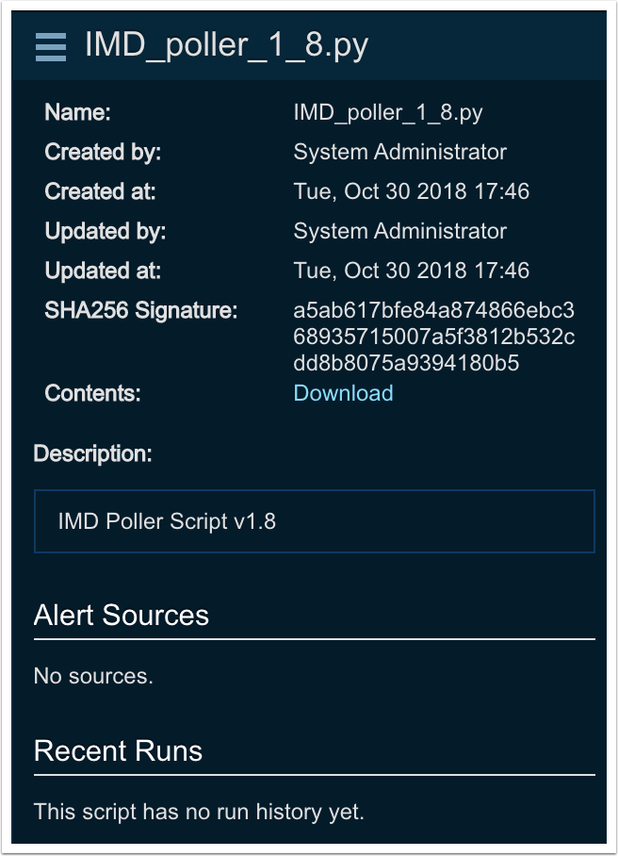Download the script contents
The width and height of the screenshot is (618, 856).
click(x=343, y=393)
